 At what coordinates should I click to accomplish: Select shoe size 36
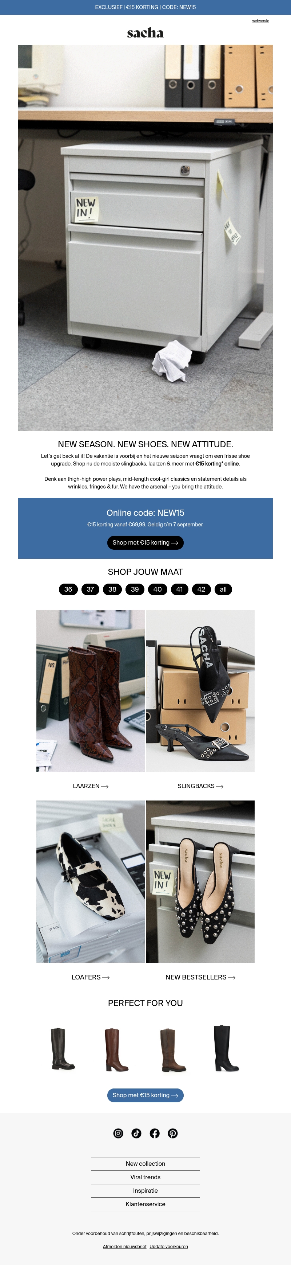[68, 589]
